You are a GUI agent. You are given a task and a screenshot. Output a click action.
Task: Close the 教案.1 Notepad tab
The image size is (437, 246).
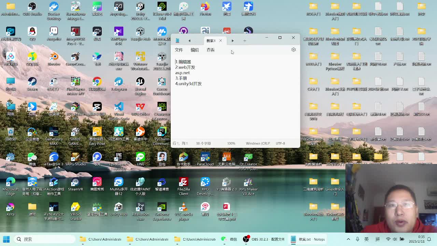point(221,41)
